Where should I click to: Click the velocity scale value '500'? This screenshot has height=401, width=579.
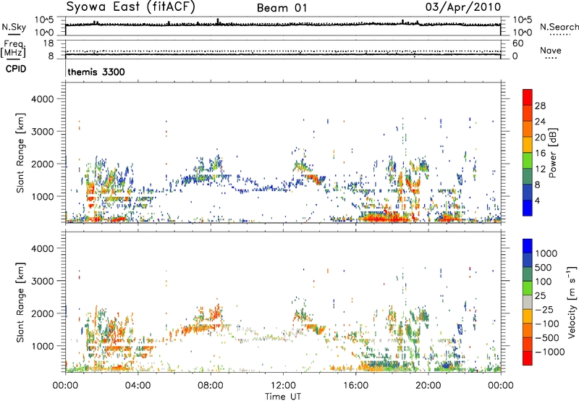(544, 267)
